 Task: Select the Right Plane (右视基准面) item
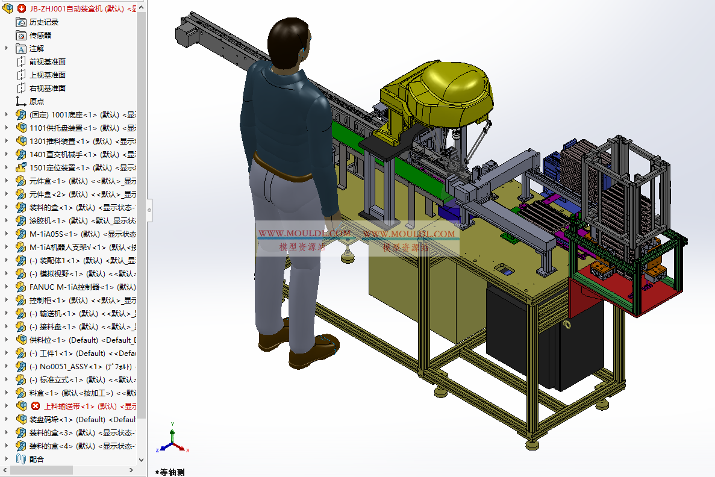[47, 88]
